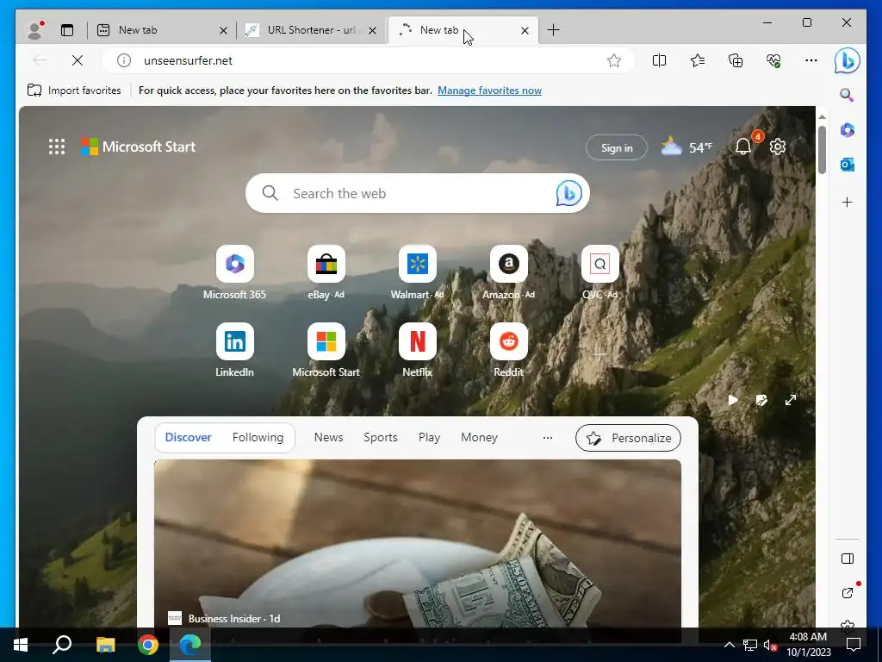Open the tab actions menu icon

tap(67, 30)
